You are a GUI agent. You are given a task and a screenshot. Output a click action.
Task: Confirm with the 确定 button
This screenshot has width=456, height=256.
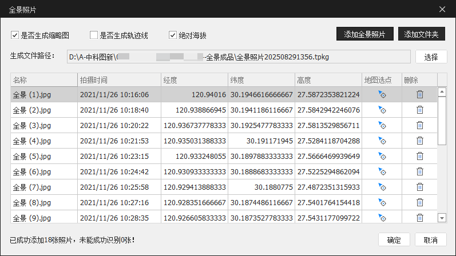point(394,239)
